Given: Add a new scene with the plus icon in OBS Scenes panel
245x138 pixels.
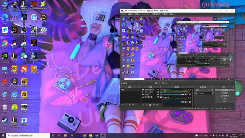Looking at the screenshot, I should coord(122,105).
